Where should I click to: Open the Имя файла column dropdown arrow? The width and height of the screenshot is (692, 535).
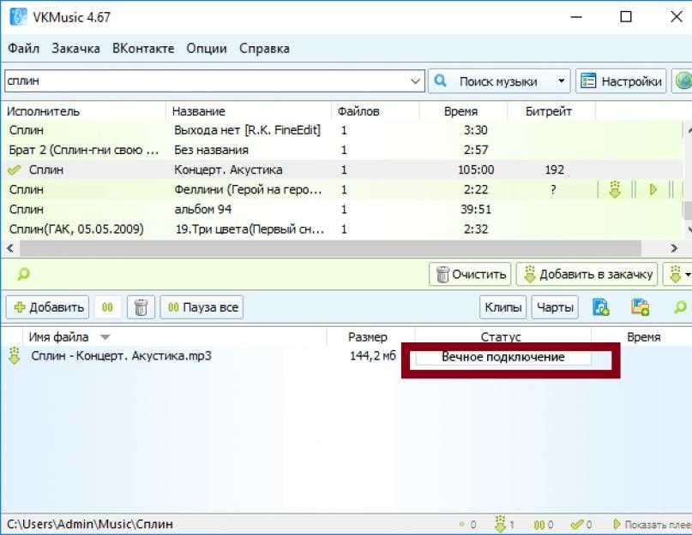(x=105, y=337)
